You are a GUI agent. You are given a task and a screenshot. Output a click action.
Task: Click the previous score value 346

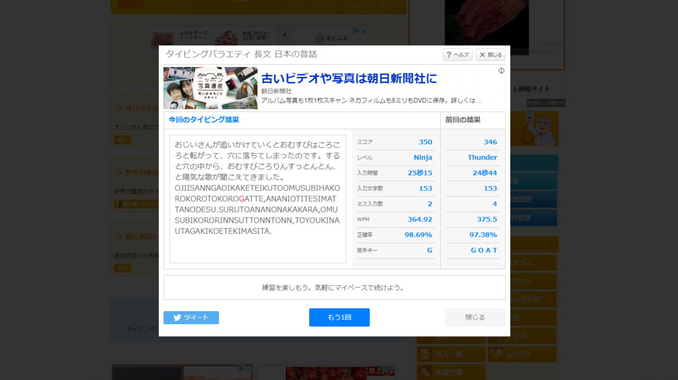490,142
